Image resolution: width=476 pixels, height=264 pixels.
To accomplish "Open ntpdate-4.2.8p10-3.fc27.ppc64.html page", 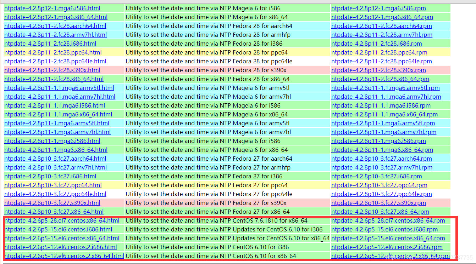I will click(53, 185).
